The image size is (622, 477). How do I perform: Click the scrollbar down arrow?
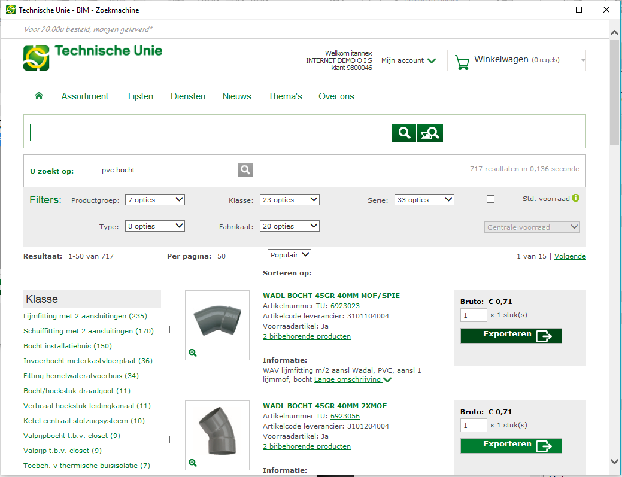click(614, 461)
